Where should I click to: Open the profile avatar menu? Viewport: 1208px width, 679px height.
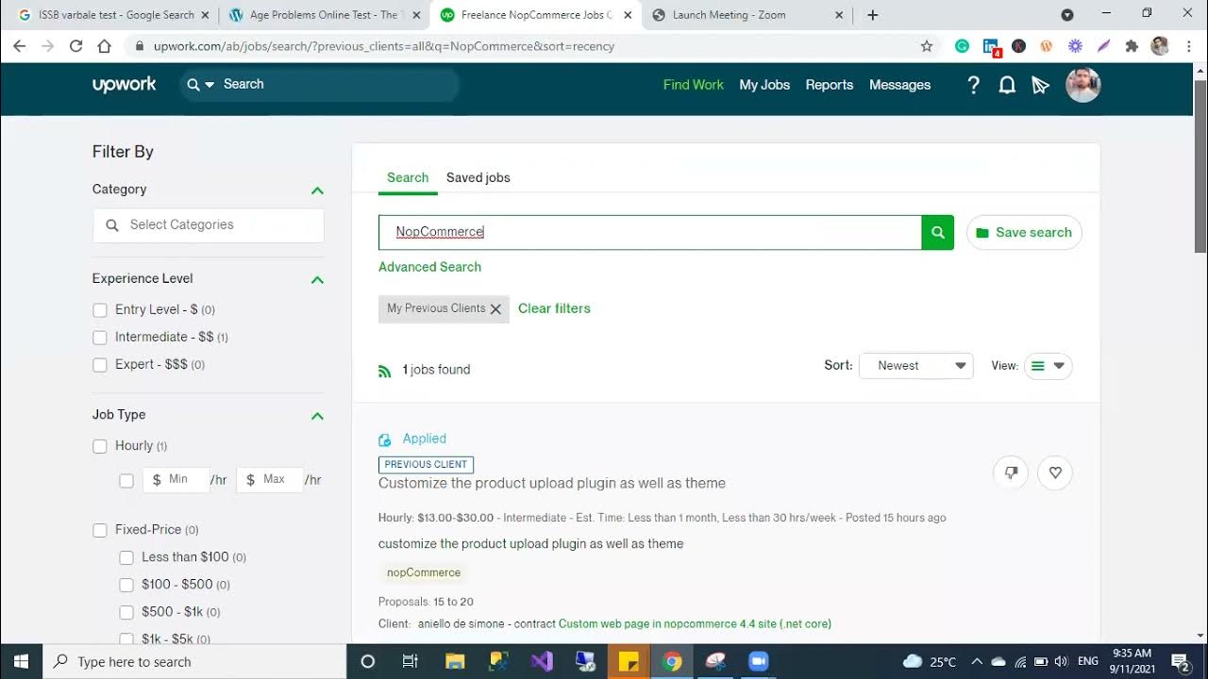[1082, 85]
